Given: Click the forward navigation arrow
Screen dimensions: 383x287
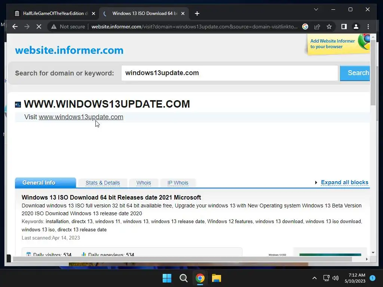Looking at the screenshot, I should coord(27,27).
